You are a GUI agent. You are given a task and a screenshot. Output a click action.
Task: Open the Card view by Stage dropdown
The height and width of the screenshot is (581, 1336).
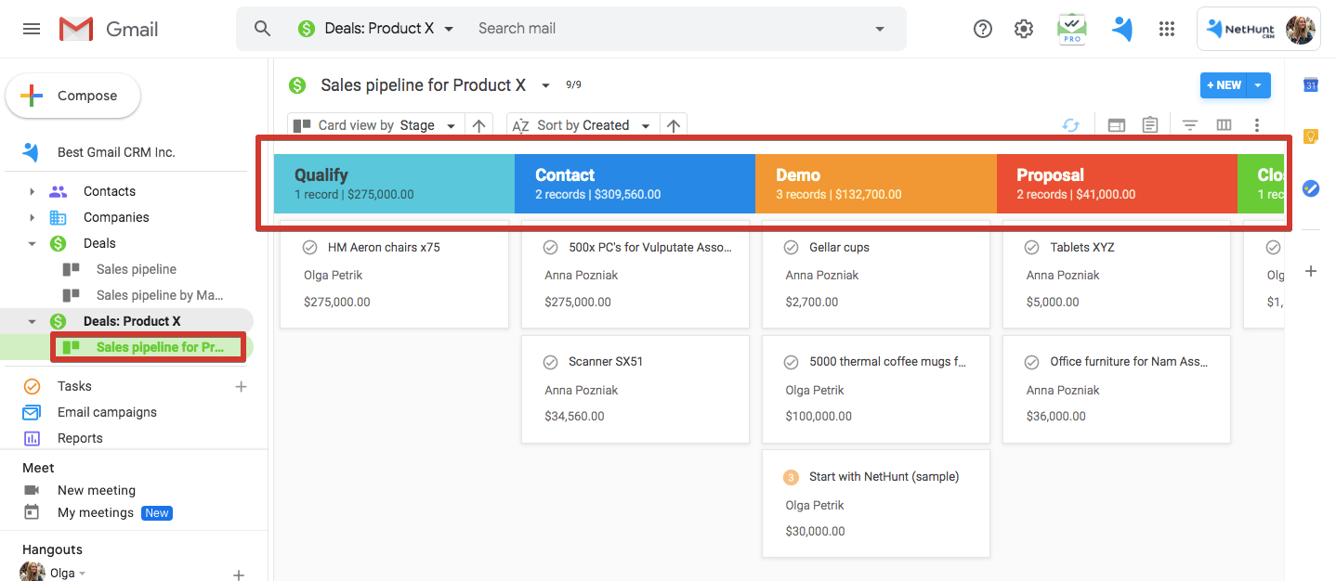click(451, 126)
